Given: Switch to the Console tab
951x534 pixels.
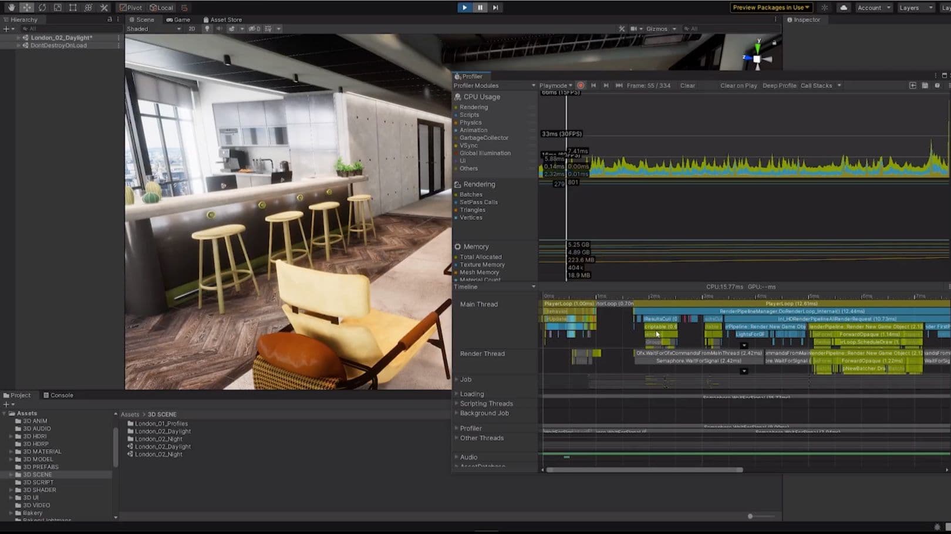Looking at the screenshot, I should click(58, 395).
